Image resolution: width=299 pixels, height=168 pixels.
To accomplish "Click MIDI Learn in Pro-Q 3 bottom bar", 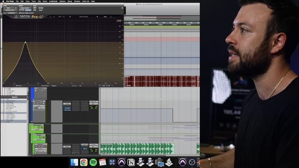I will click(19, 86).
